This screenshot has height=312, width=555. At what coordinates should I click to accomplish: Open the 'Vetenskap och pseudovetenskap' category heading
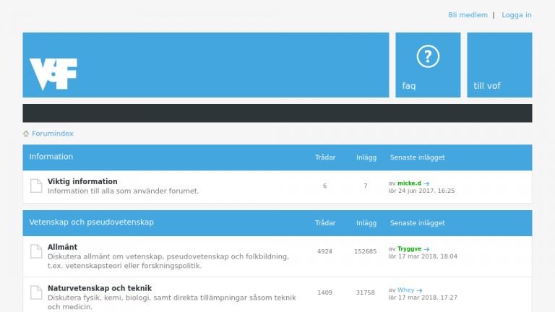click(x=91, y=222)
